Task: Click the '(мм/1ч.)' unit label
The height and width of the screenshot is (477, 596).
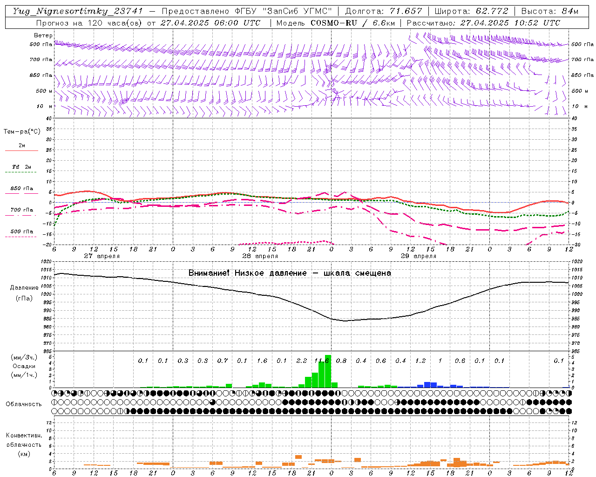Action: (24, 375)
